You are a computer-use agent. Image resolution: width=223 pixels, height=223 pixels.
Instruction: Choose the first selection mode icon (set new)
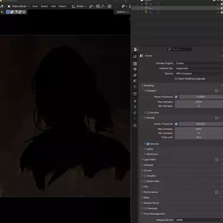(x=8, y=12)
